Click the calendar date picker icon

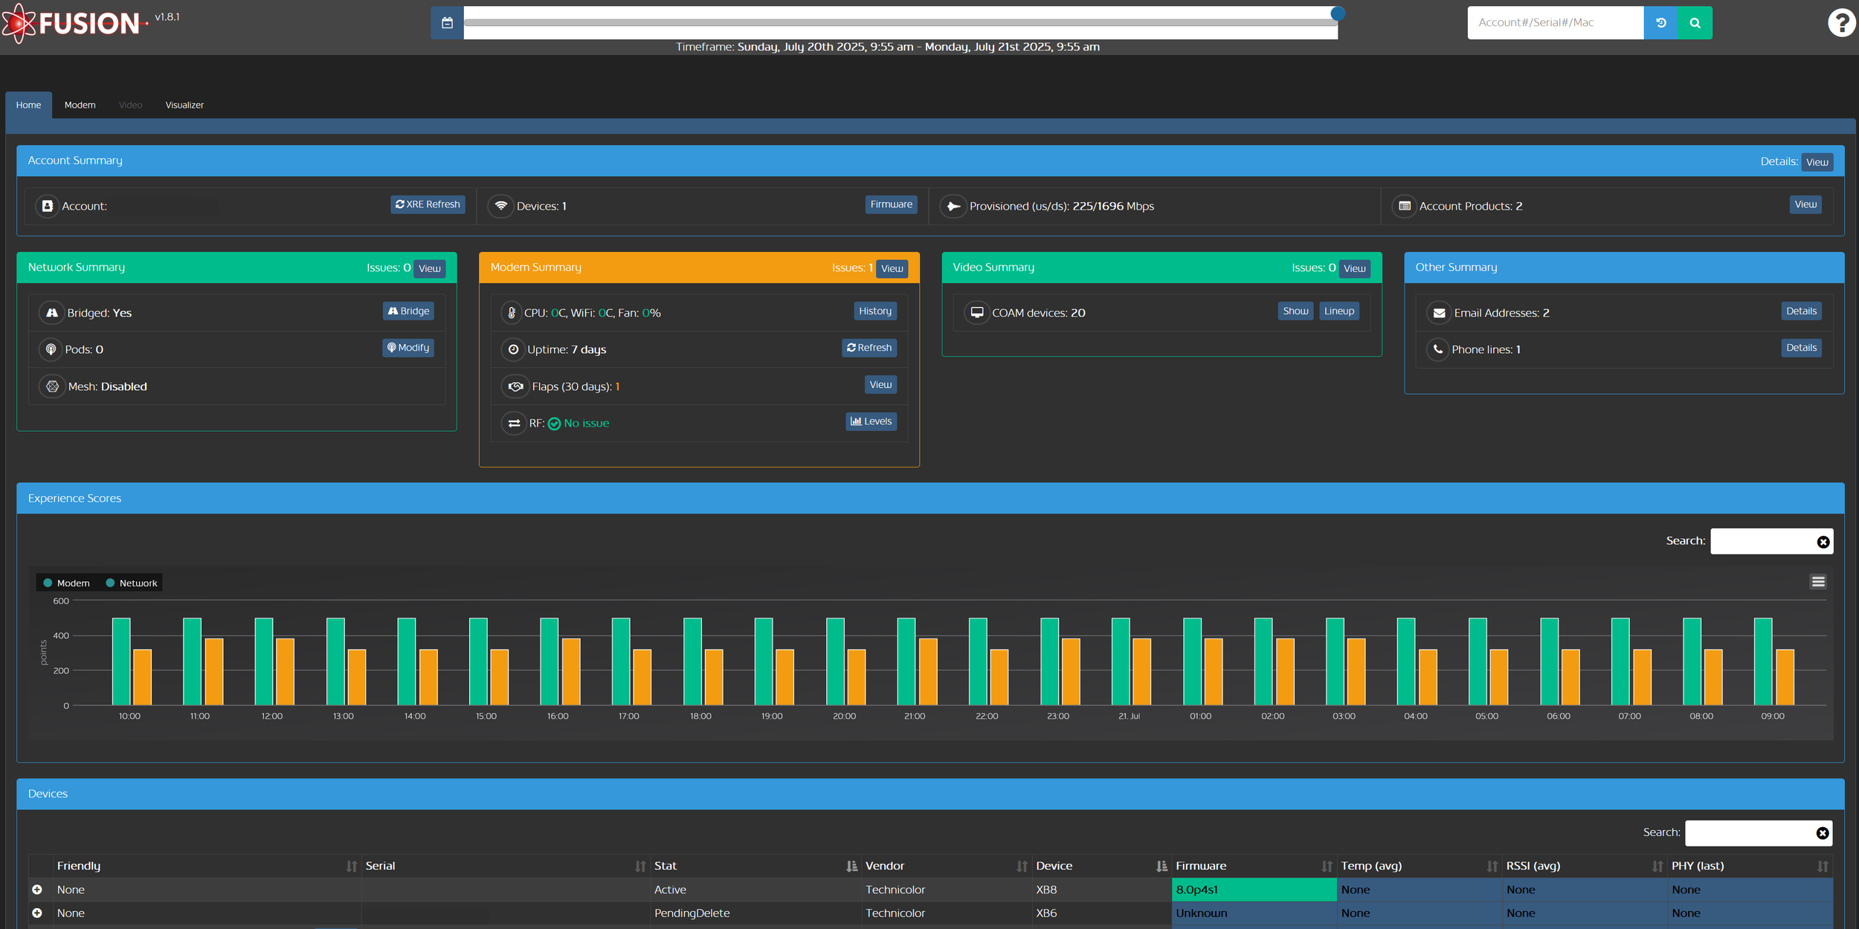click(x=447, y=23)
